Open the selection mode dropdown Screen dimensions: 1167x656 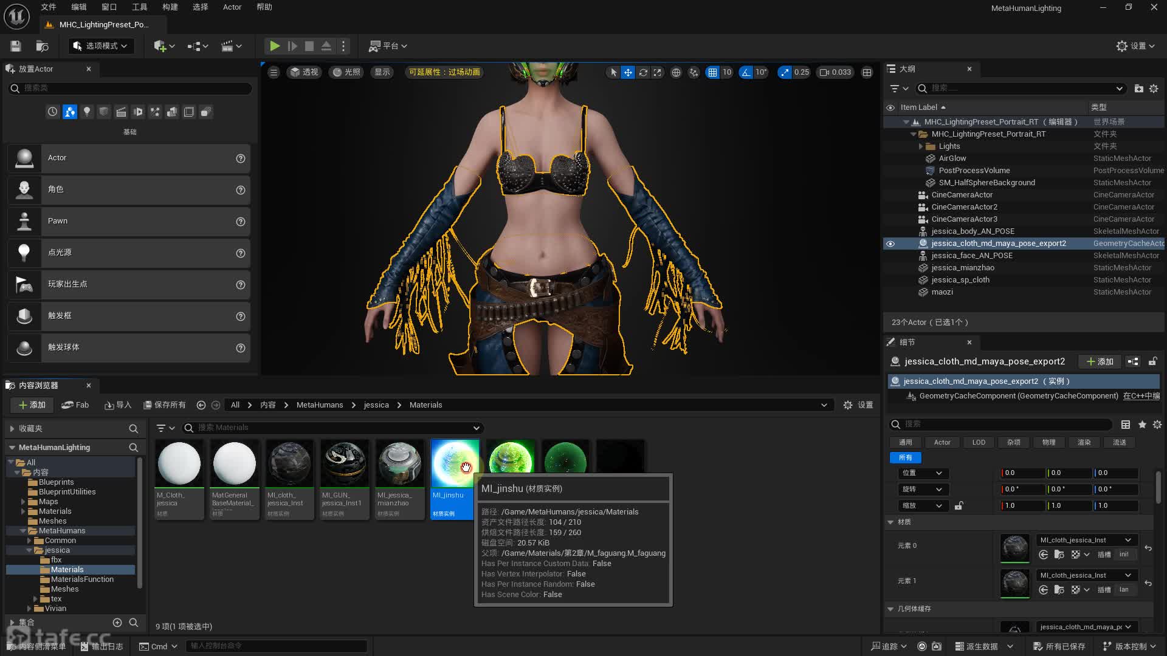click(x=101, y=46)
